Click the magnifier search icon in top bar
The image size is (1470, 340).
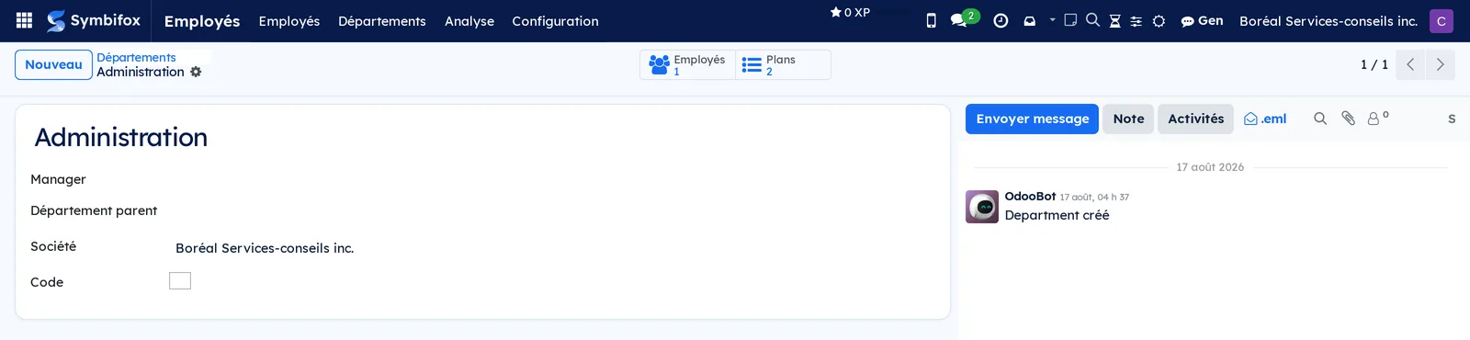pos(1092,19)
